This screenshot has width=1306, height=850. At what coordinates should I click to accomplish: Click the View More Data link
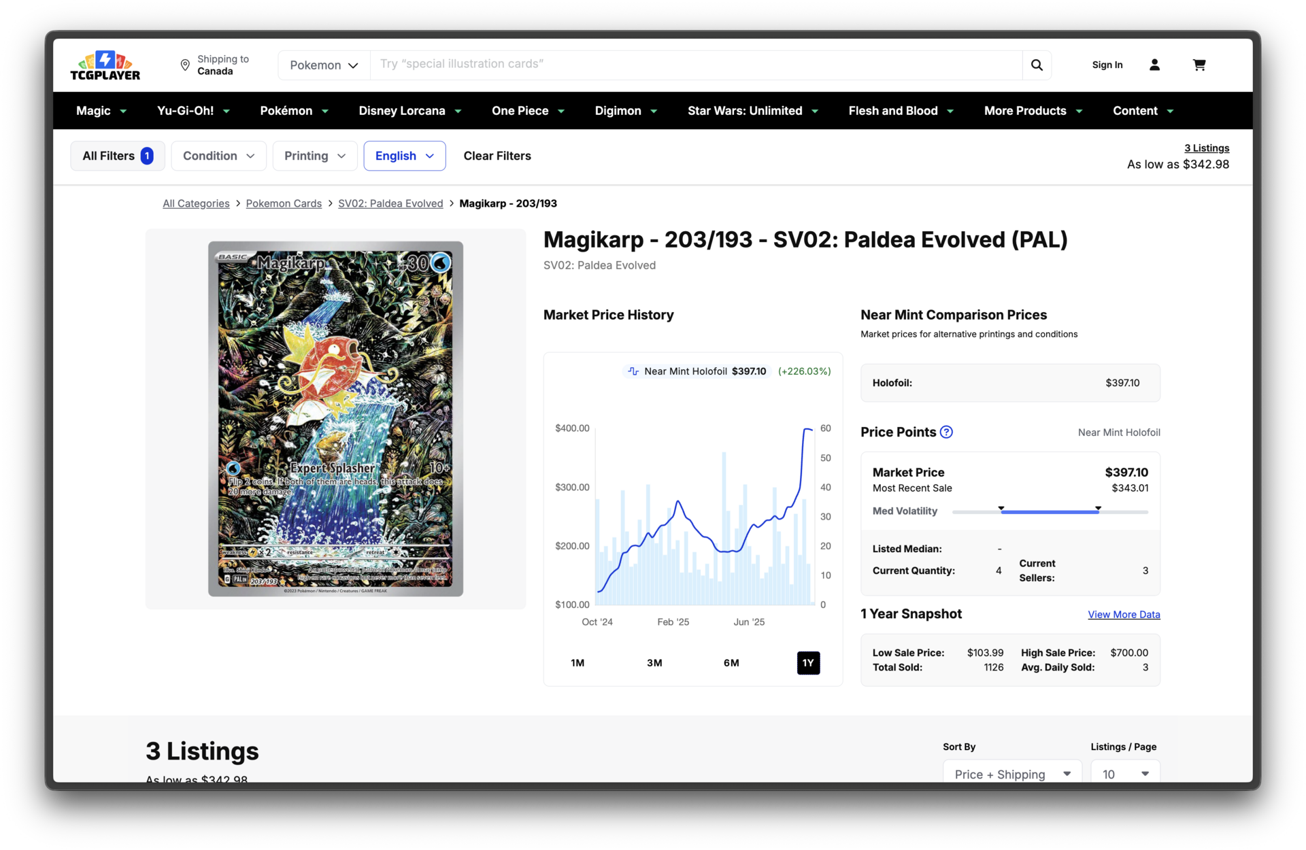click(x=1124, y=615)
